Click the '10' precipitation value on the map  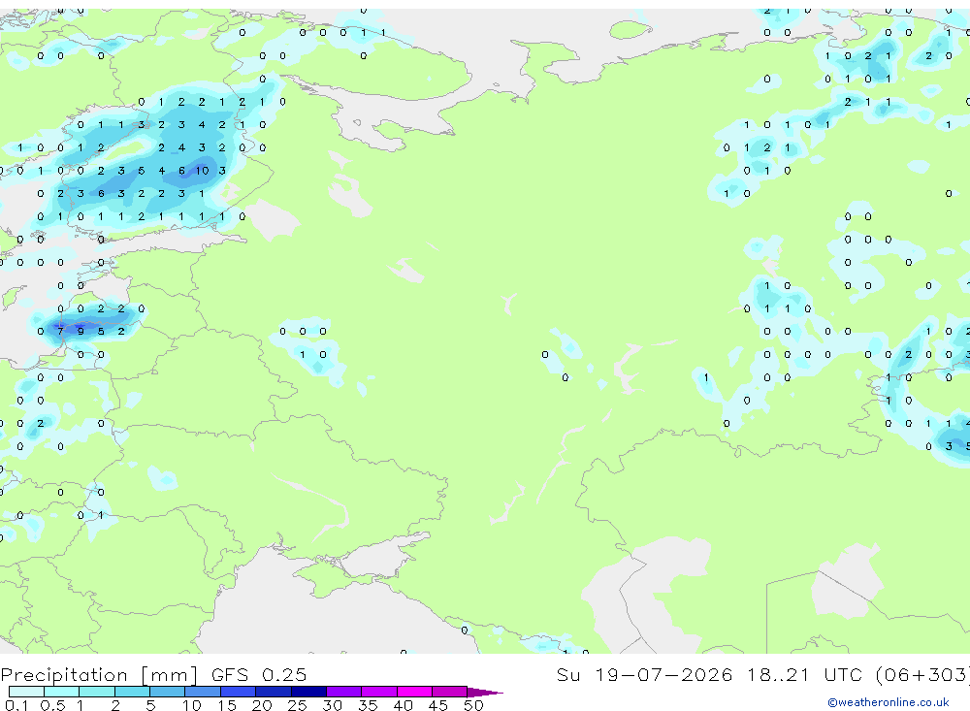click(203, 171)
